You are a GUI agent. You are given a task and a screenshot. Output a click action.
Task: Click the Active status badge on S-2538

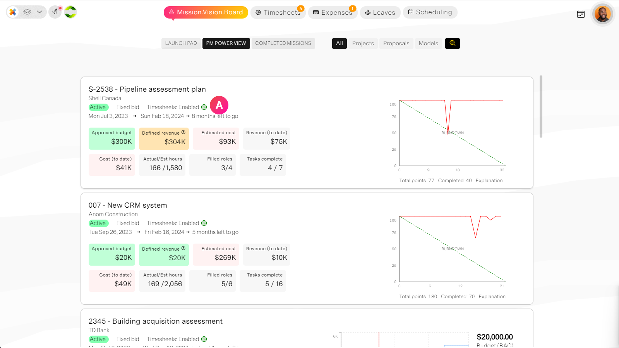98,107
